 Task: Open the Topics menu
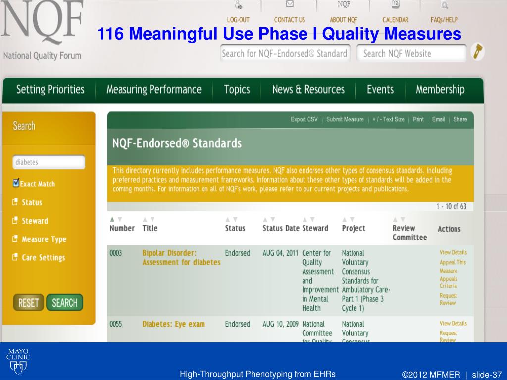pos(237,89)
